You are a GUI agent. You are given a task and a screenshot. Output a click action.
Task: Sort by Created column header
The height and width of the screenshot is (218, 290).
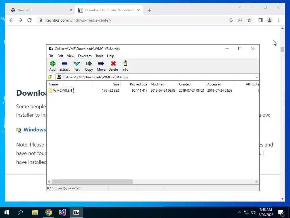coord(191,84)
